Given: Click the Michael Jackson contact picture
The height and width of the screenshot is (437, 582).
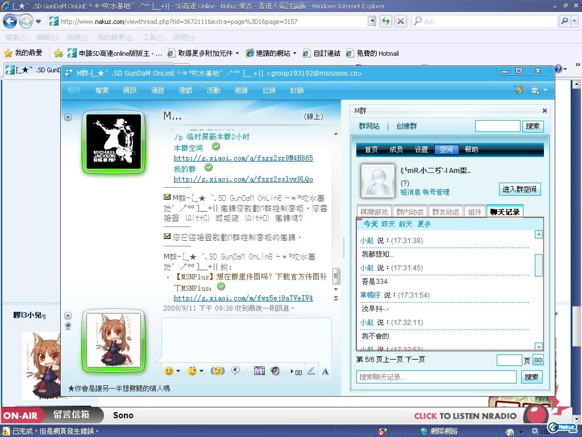Looking at the screenshot, I should point(114,142).
